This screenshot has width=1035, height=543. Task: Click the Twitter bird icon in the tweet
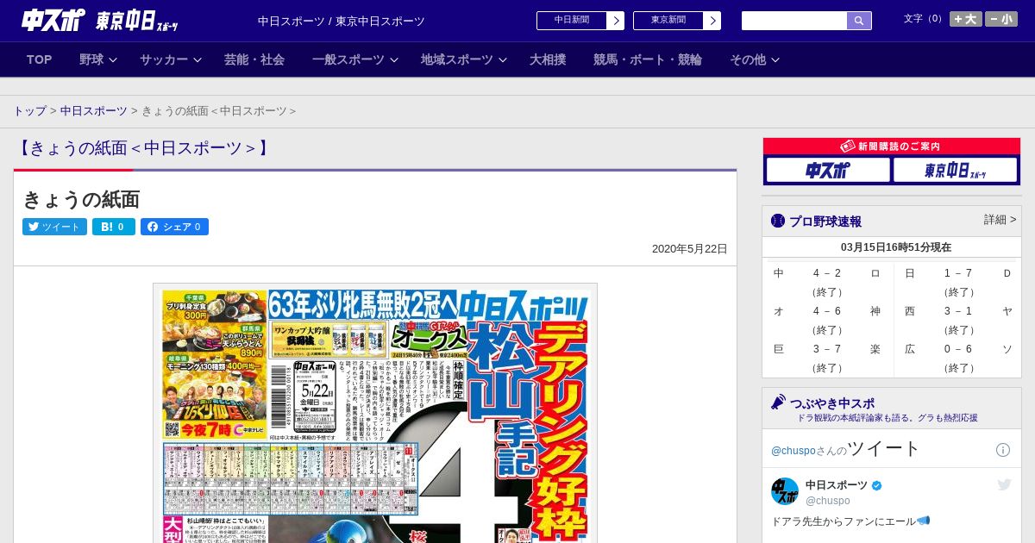pyautogui.click(x=1004, y=485)
